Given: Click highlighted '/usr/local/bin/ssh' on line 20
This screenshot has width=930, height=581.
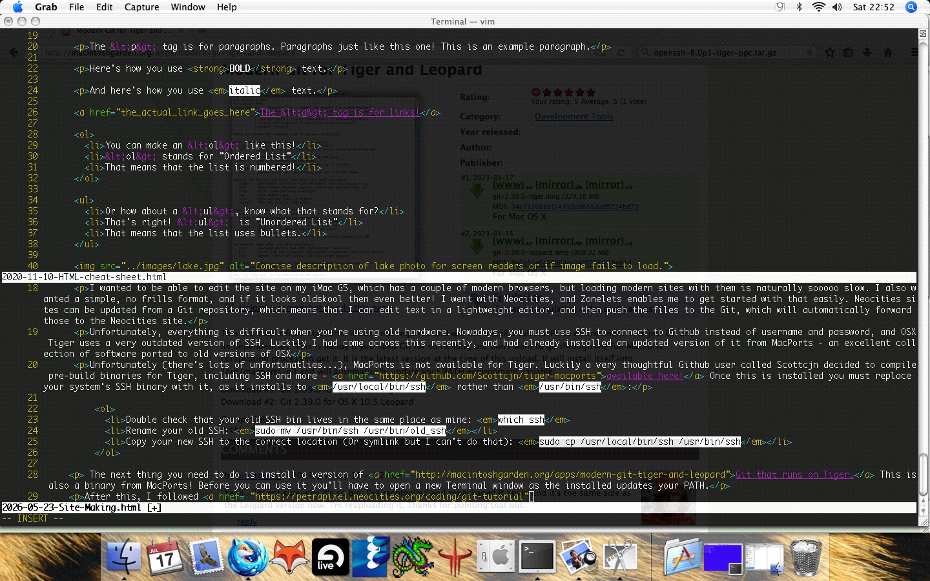Looking at the screenshot, I should coord(379,387).
